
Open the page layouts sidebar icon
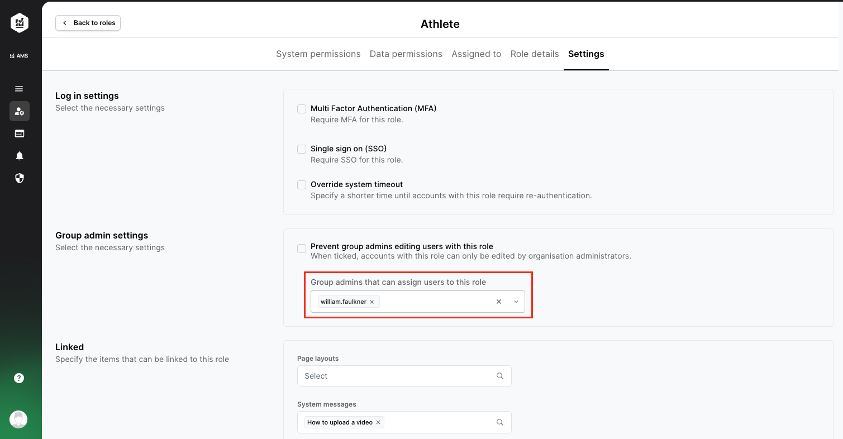click(20, 133)
